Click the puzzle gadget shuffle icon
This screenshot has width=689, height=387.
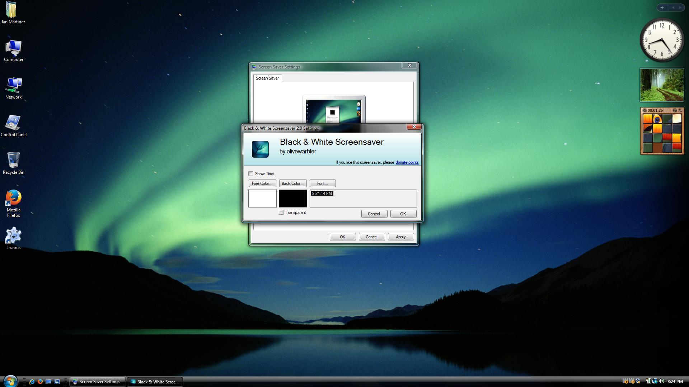680,110
